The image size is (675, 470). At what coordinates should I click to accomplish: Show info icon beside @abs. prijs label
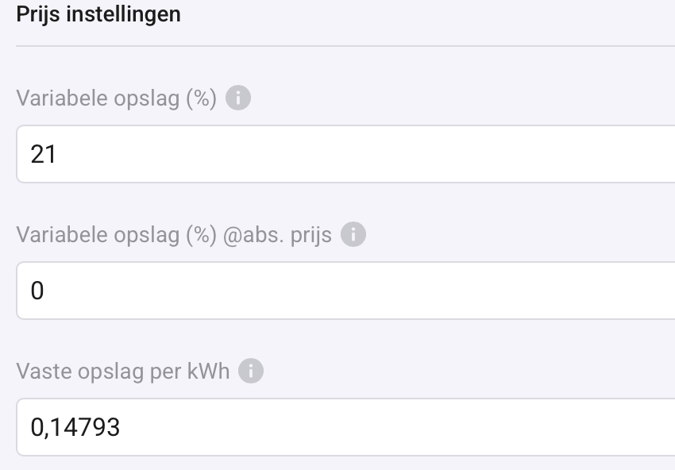(x=353, y=234)
